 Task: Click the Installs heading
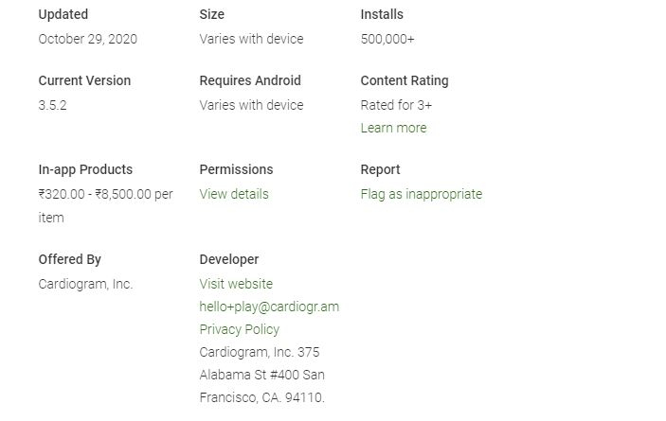pyautogui.click(x=382, y=14)
